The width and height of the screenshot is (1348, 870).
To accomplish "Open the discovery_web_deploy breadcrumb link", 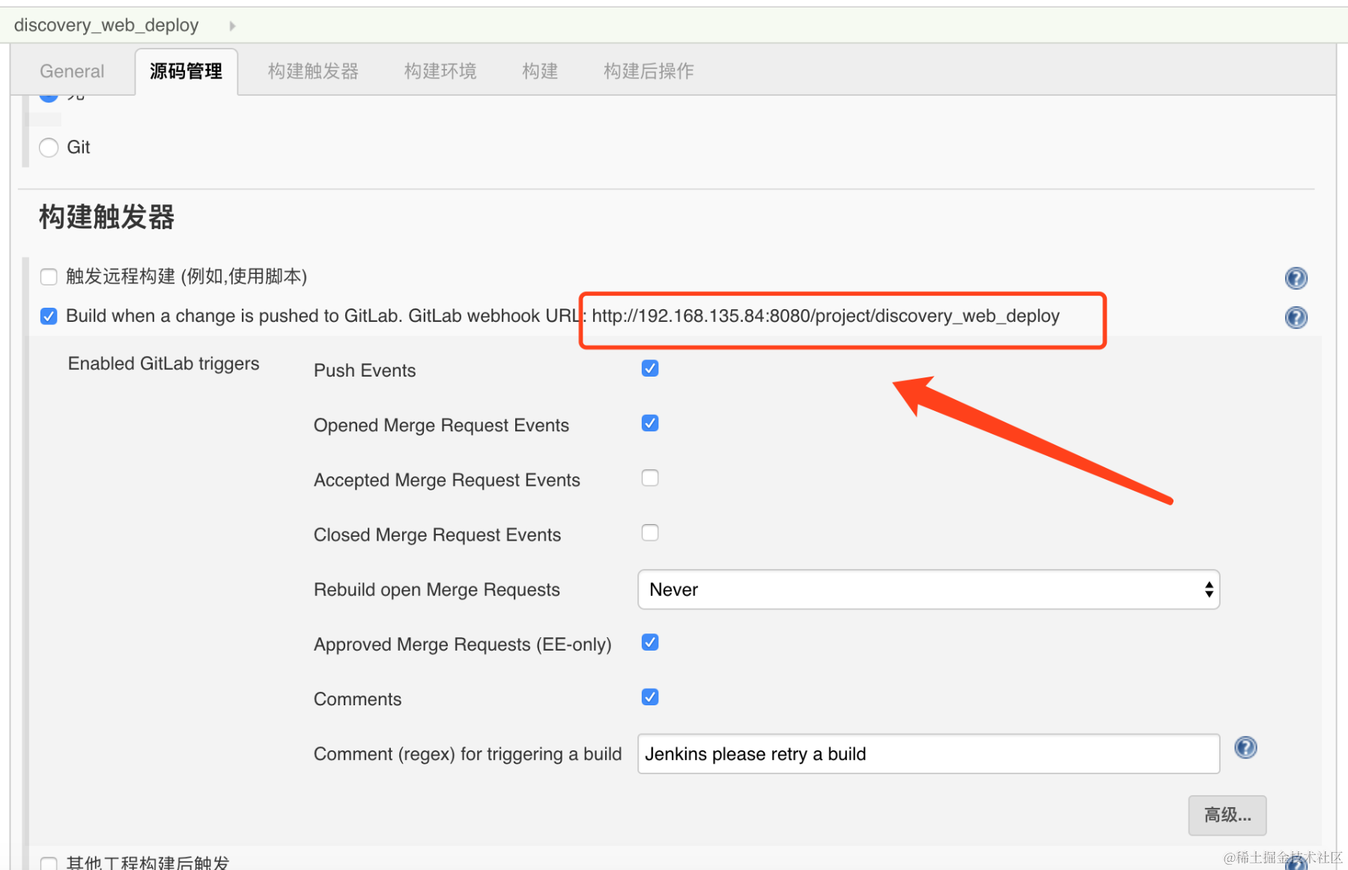I will coord(106,25).
